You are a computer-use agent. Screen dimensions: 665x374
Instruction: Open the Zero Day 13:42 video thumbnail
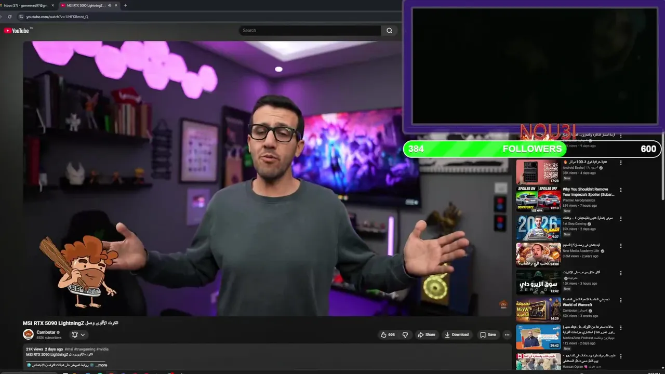click(538, 283)
